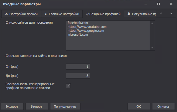Click the Отмена button
This screenshot has height=112, width=177.
click(x=163, y=107)
